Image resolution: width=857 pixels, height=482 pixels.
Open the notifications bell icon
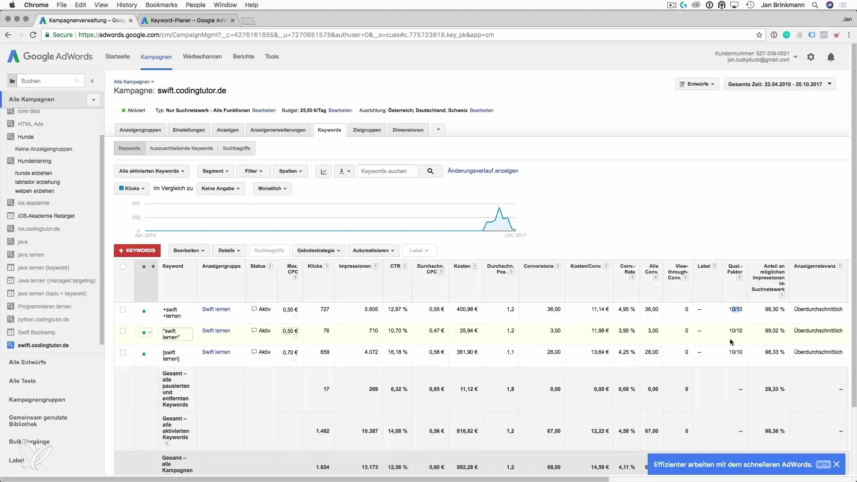tap(831, 57)
